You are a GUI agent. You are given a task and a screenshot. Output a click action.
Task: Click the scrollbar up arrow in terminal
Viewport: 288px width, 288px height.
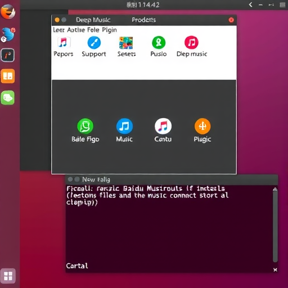[x=275, y=189]
